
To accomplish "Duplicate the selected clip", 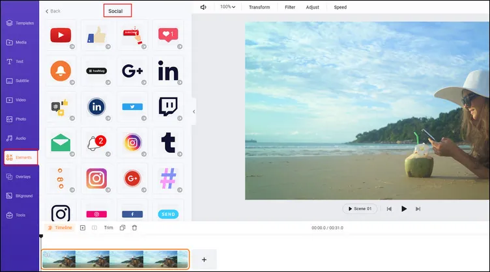I will click(x=122, y=228).
